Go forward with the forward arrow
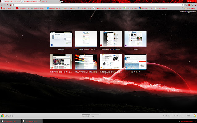 5,5
